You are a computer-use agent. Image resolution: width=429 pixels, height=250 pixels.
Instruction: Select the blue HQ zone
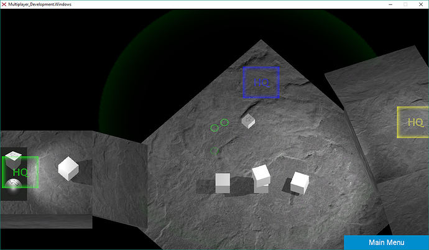click(261, 82)
